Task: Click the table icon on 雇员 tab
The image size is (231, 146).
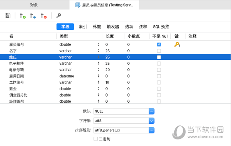Action: (78, 5)
